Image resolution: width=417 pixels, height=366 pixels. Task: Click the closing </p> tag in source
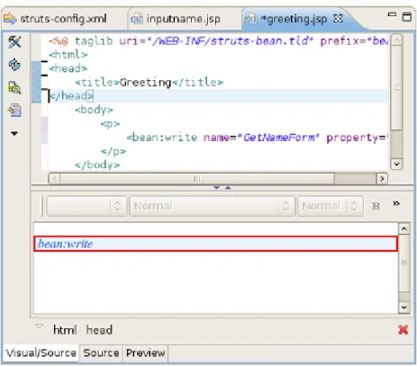point(113,151)
